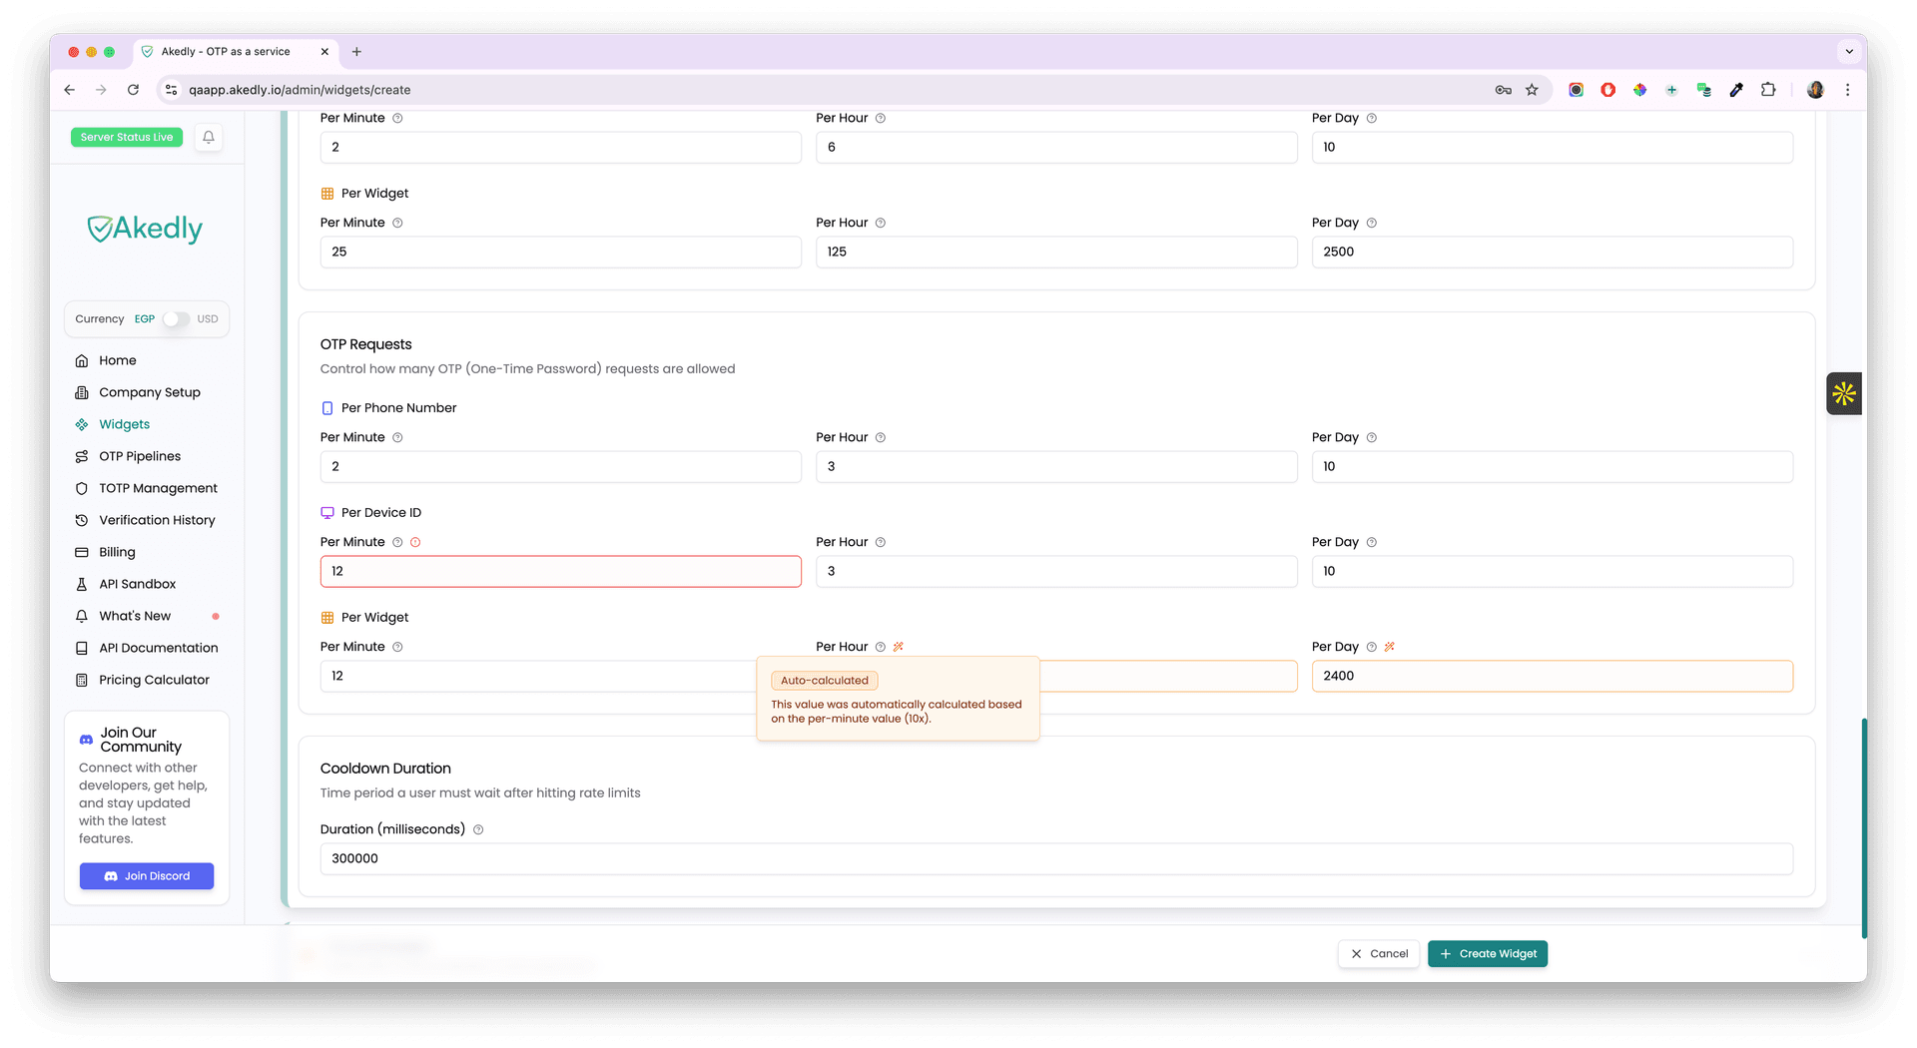Click the auto-calculate wand icon beside Per Hour
1917x1048 pixels.
click(x=899, y=647)
